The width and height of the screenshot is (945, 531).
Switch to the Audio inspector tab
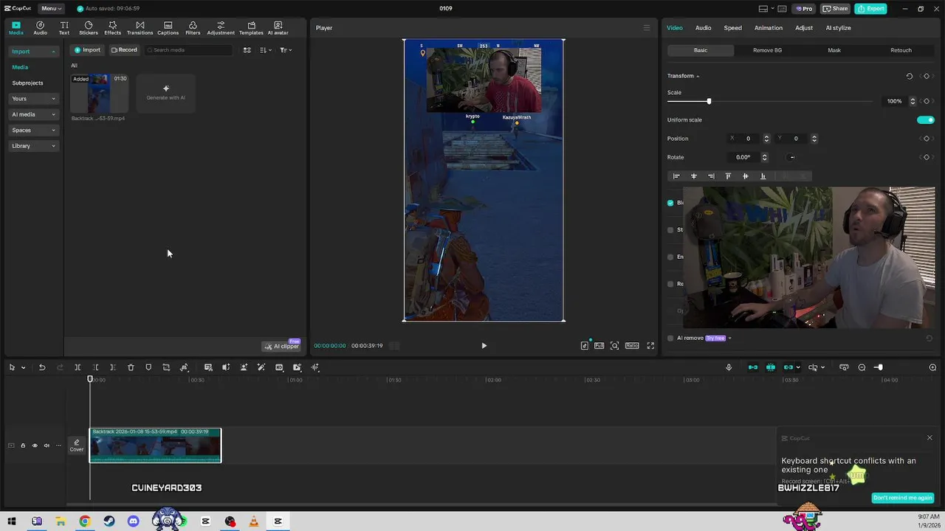(x=703, y=28)
